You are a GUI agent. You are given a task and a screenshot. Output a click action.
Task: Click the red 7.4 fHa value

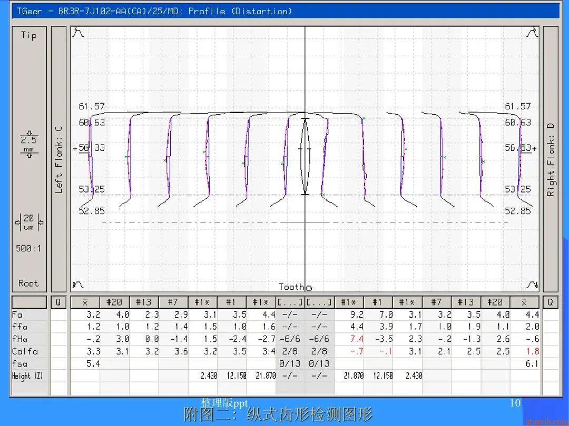coord(356,339)
